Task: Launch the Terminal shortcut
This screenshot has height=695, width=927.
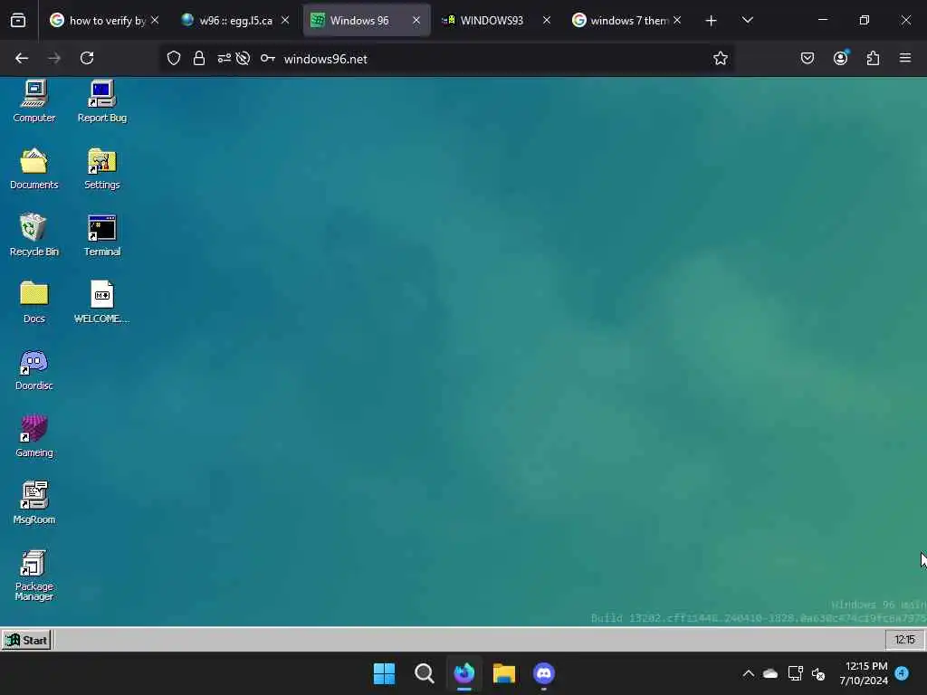Action: pyautogui.click(x=101, y=234)
